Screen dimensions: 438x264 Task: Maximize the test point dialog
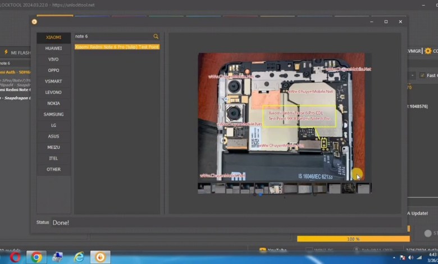(386, 21)
